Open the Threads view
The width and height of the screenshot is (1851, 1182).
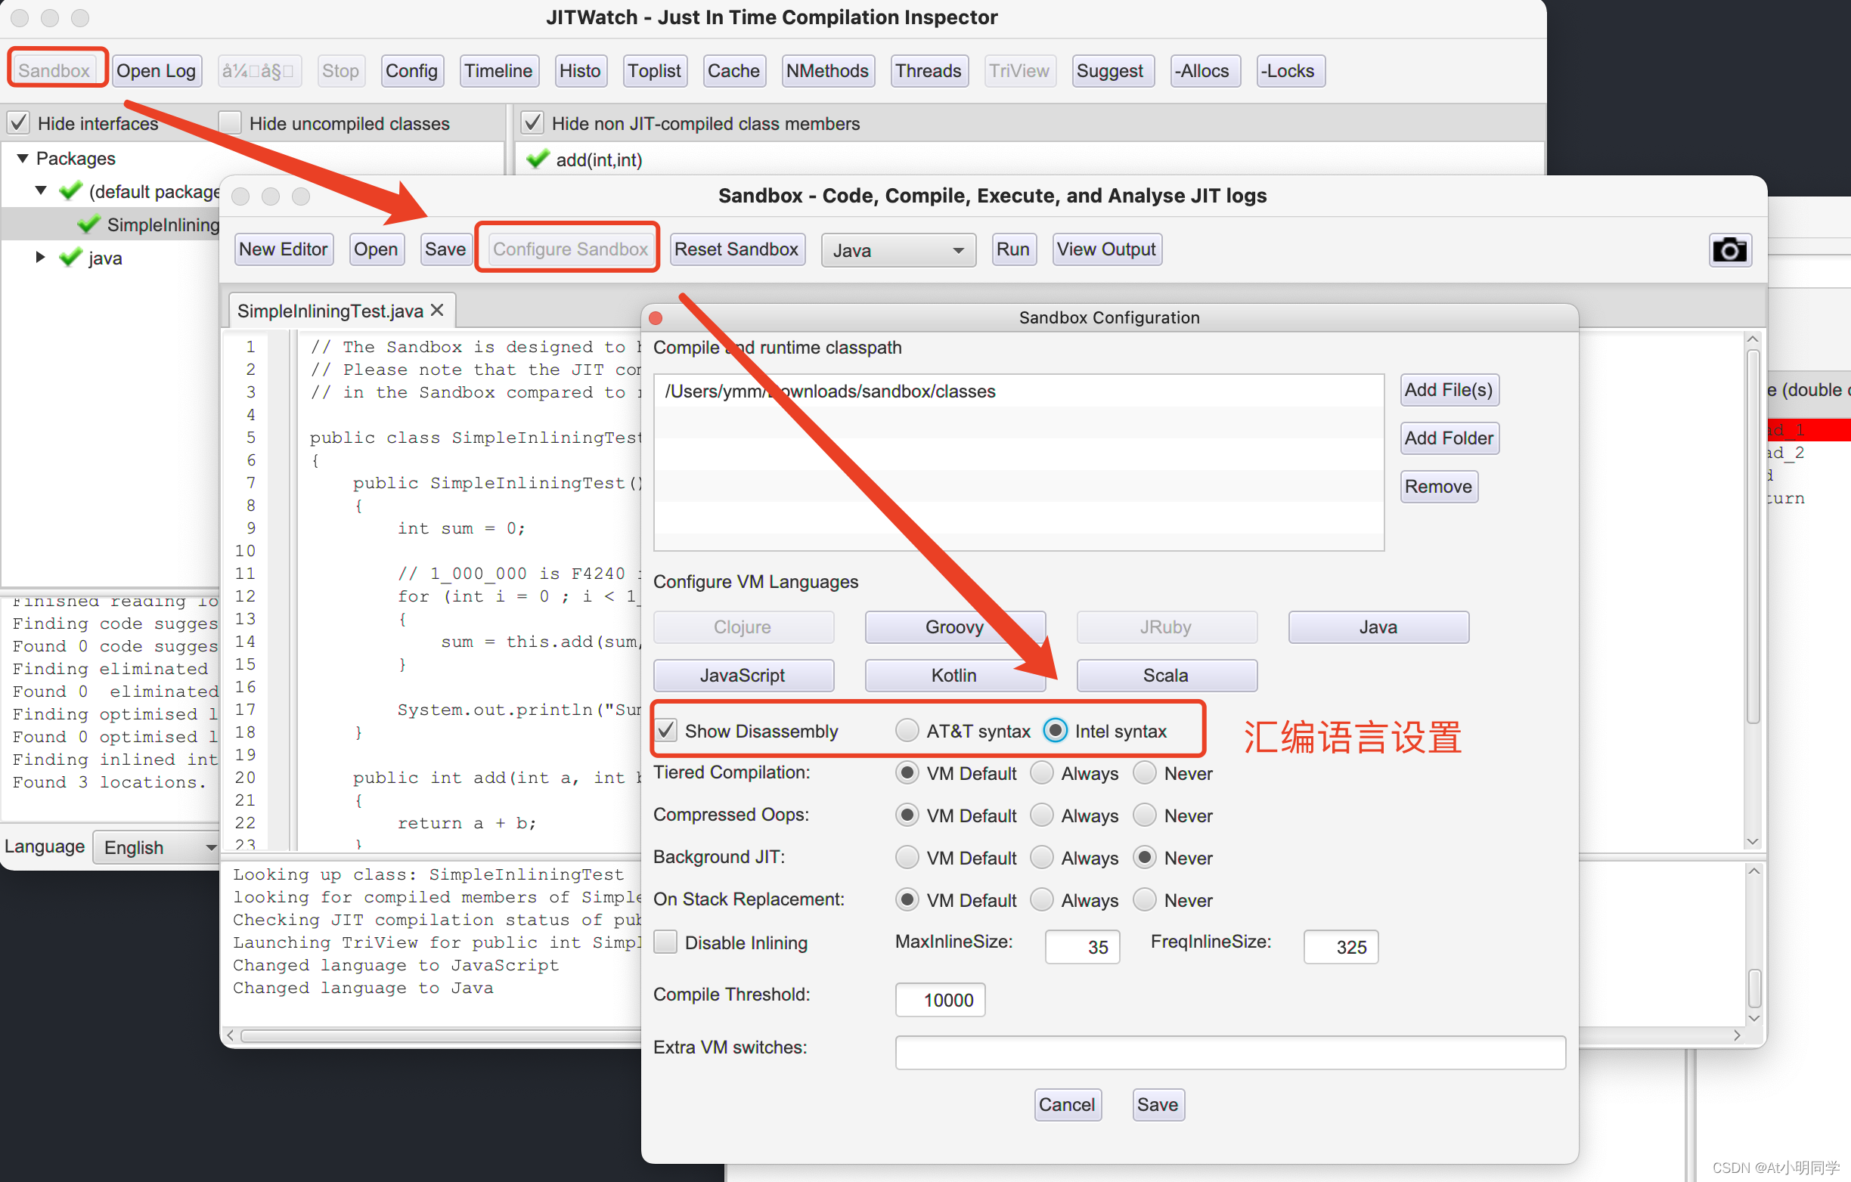(929, 71)
